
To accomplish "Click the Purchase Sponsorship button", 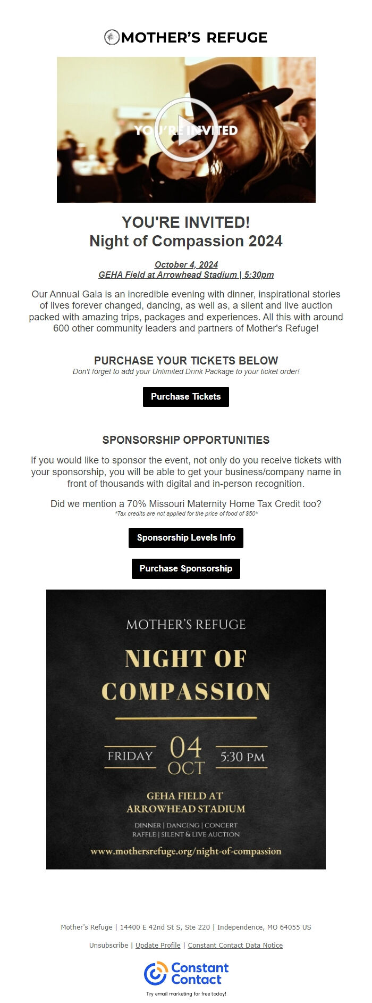I will point(185,568).
